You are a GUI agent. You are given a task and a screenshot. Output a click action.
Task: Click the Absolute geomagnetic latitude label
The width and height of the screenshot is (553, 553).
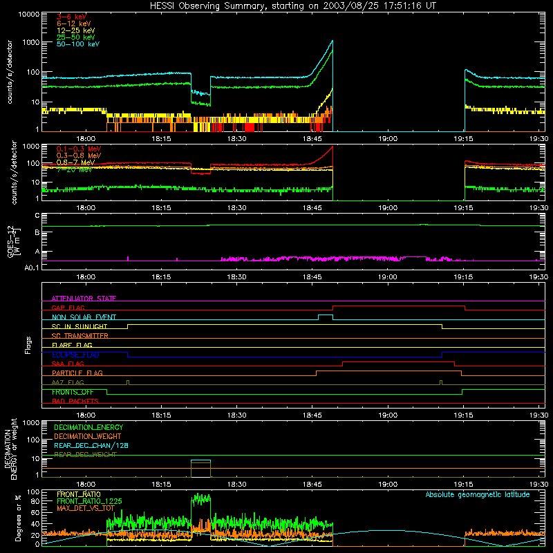click(478, 494)
